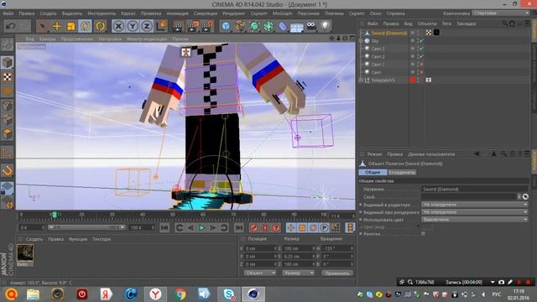Go to the end of animation
Viewport: 537px width, 302px height.
coord(238,227)
